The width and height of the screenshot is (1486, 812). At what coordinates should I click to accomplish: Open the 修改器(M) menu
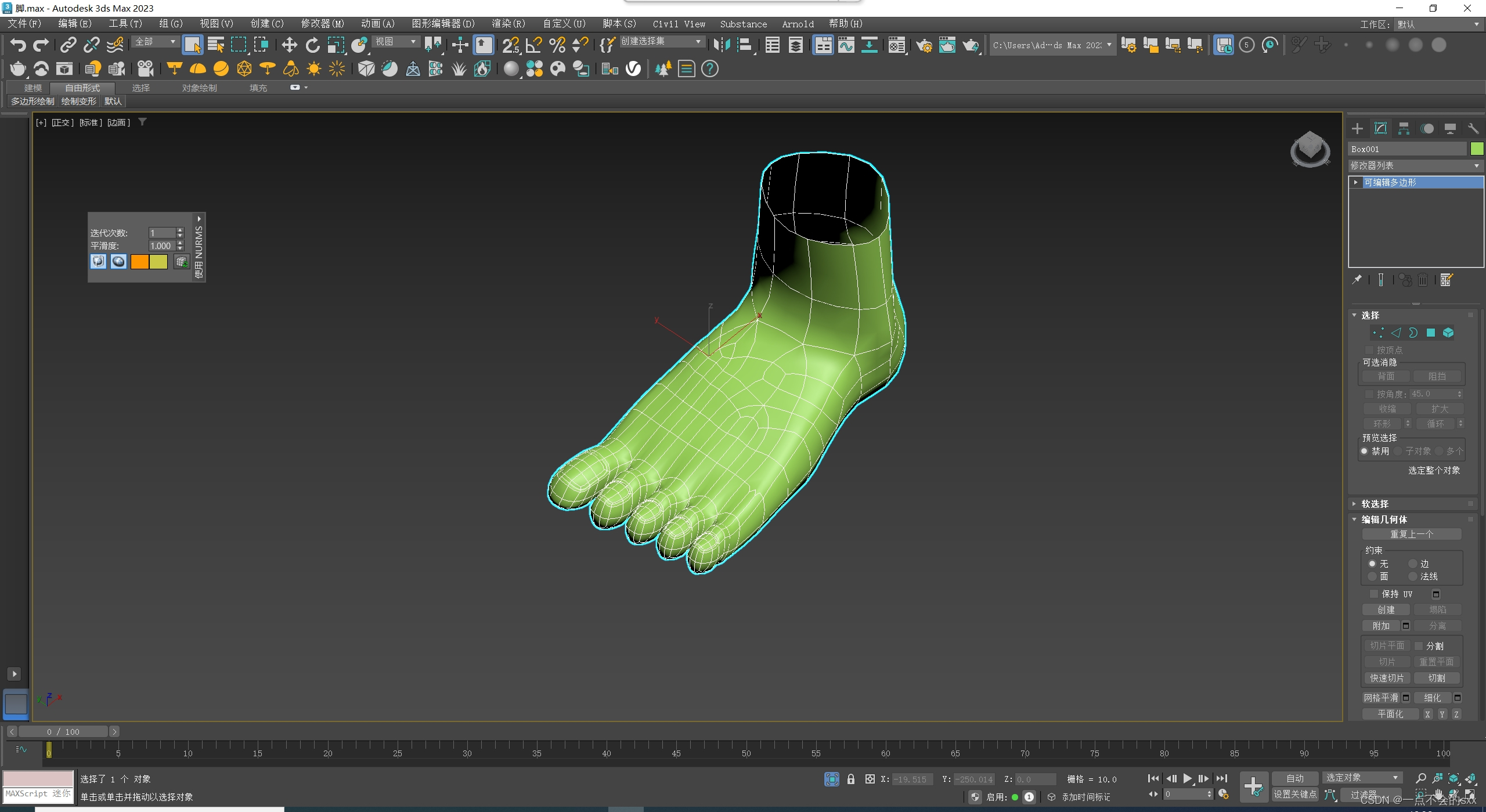pyautogui.click(x=322, y=24)
